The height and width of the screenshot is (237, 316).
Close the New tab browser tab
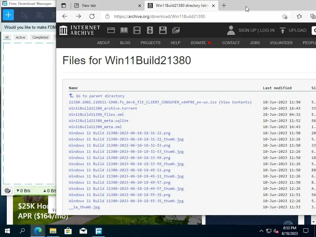[x=139, y=6]
